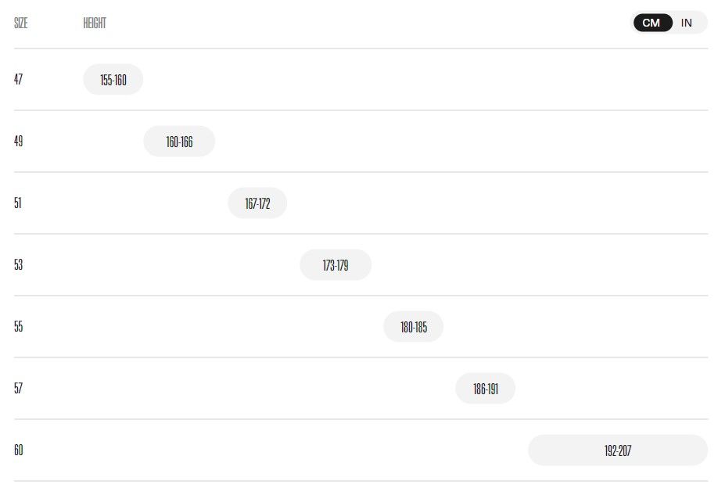Select size 57 row label

tap(18, 388)
